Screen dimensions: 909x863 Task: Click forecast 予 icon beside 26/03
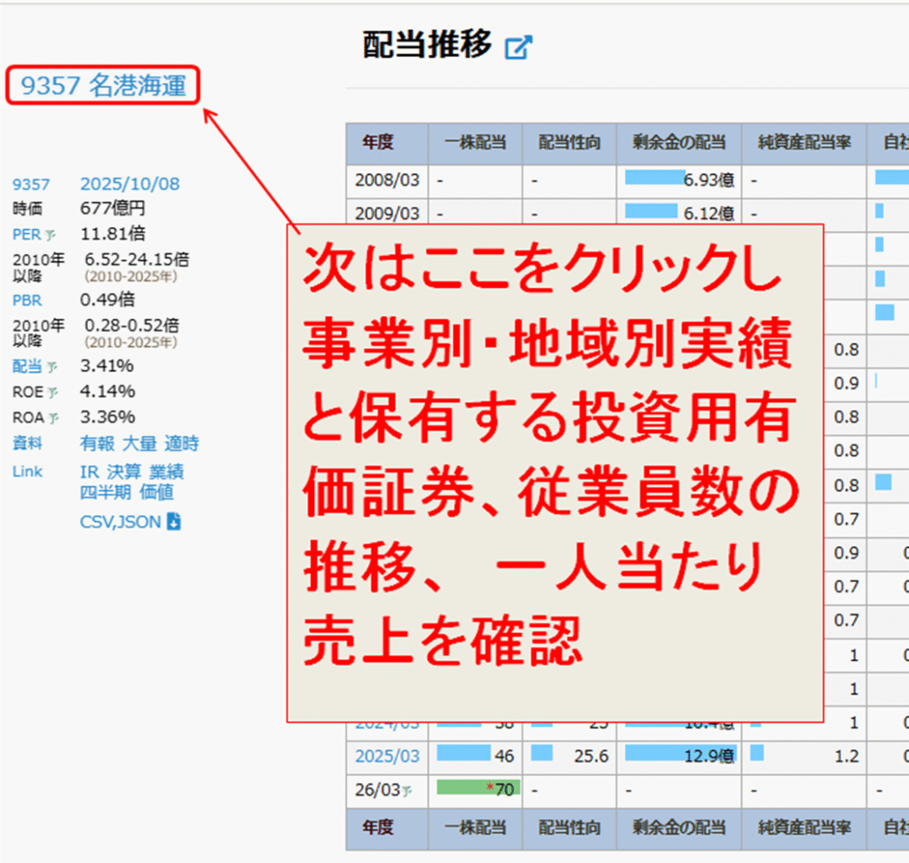[x=407, y=790]
